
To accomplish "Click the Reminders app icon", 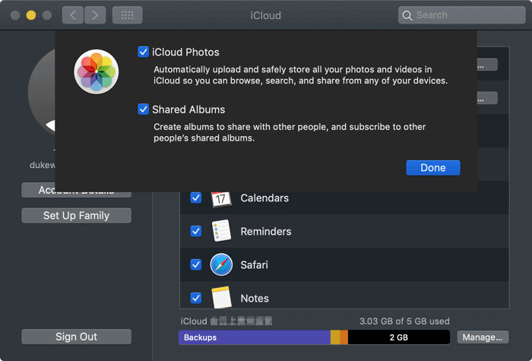I will coord(221,232).
